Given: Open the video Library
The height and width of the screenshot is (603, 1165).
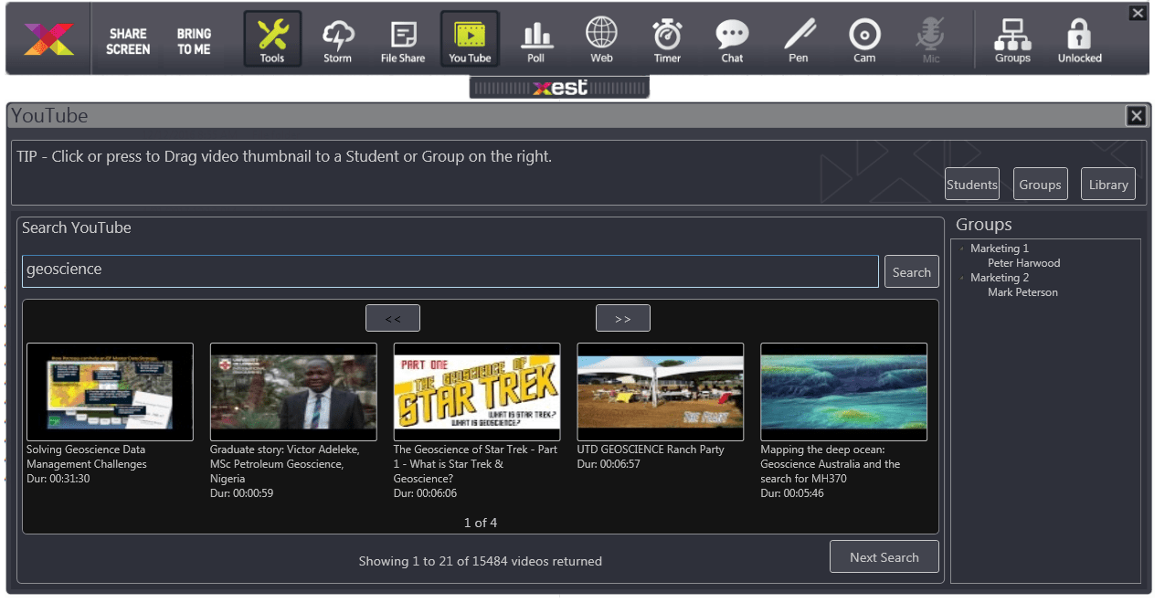Looking at the screenshot, I should tap(1108, 185).
